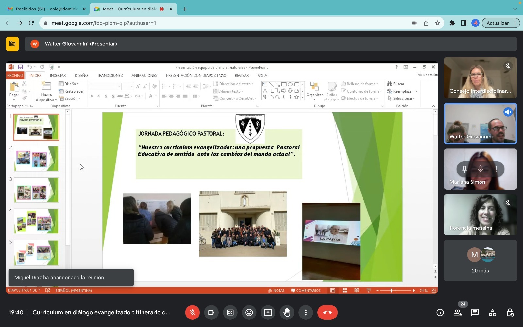Pin Mariana Simon's video tile
523x327 pixels.
point(464,169)
